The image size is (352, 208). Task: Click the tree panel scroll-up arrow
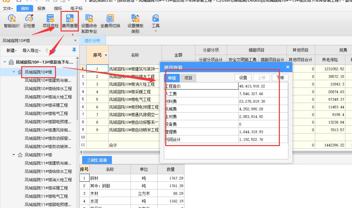pos(77,58)
